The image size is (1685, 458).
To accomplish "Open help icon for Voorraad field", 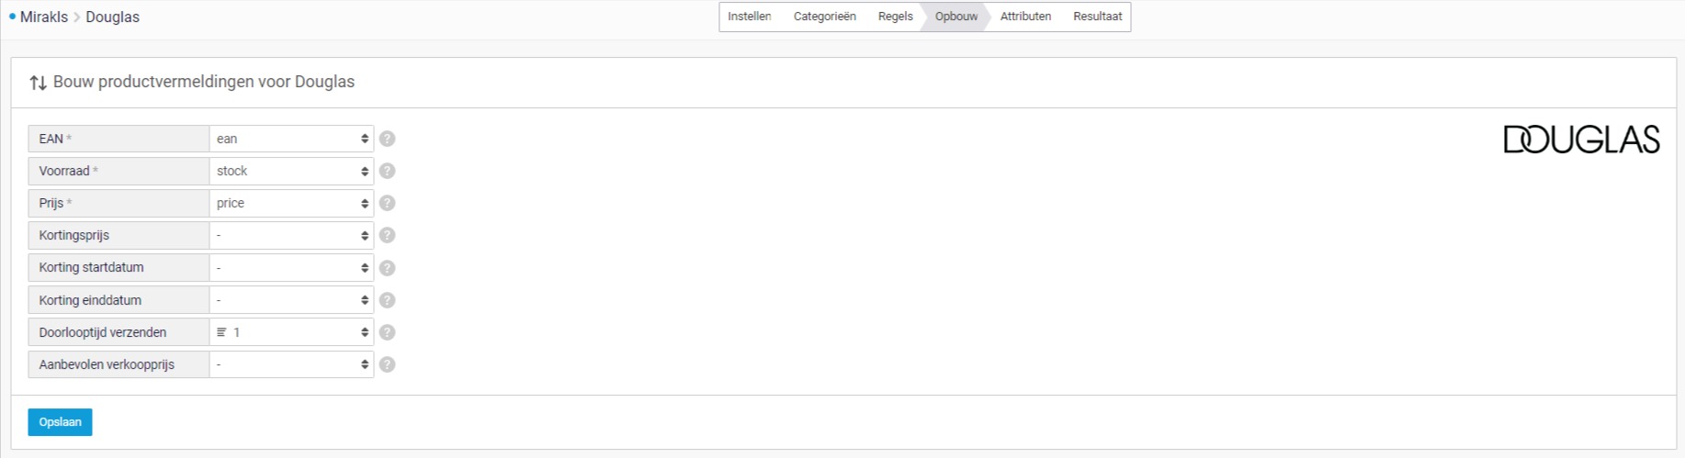I will [x=388, y=171].
